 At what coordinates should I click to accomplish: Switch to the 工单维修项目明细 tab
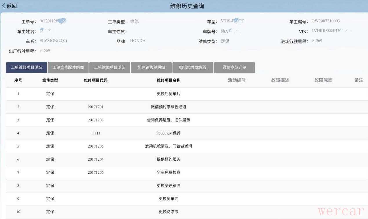27,67
